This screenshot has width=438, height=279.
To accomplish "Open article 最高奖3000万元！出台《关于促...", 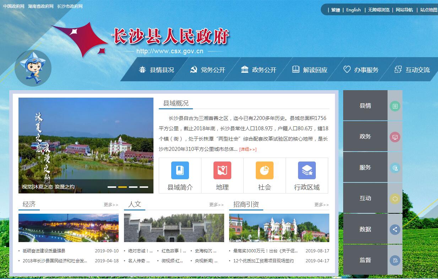I will pos(266,251).
